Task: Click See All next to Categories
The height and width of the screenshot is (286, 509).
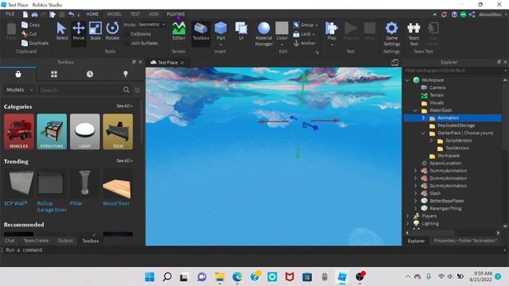Action: coord(124,106)
